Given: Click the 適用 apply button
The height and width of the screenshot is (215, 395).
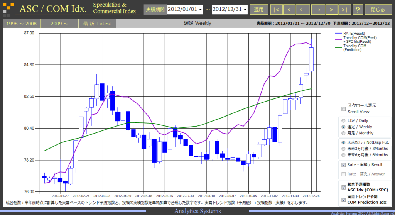Looking at the screenshot, I should (259, 10).
